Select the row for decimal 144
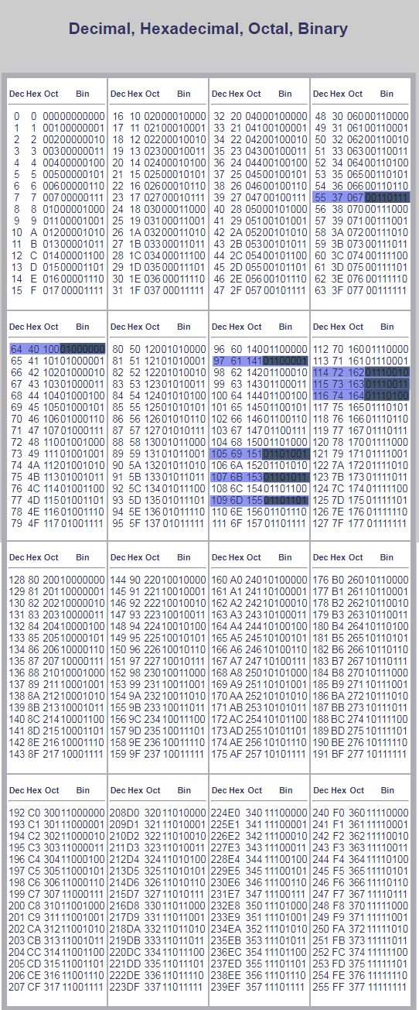 pyautogui.click(x=158, y=579)
